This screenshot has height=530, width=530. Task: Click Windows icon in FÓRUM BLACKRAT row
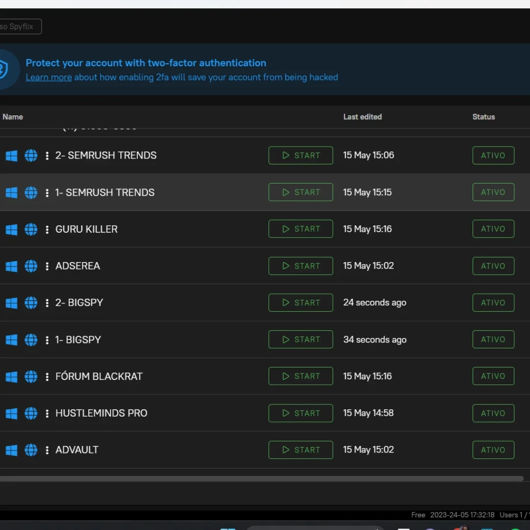(11, 377)
